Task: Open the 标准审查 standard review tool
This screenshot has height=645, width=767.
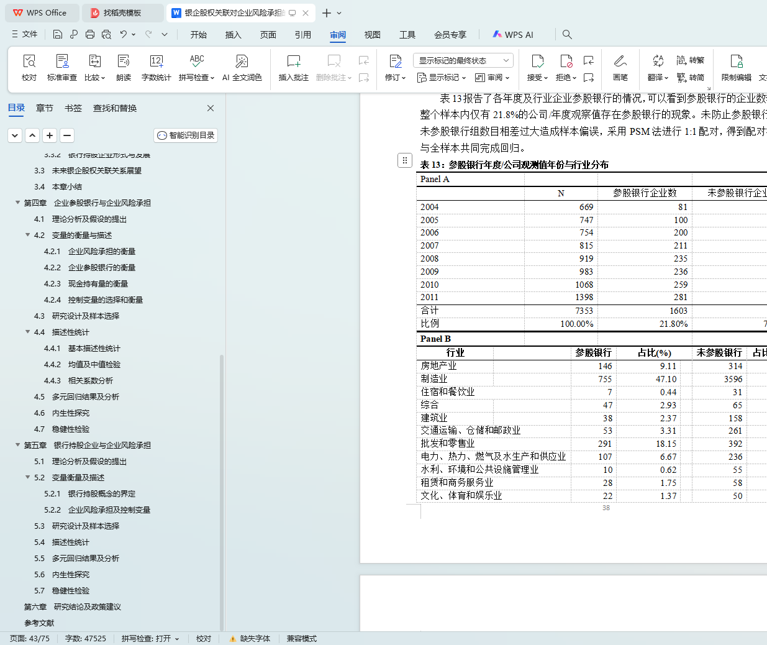Action: tap(62, 68)
